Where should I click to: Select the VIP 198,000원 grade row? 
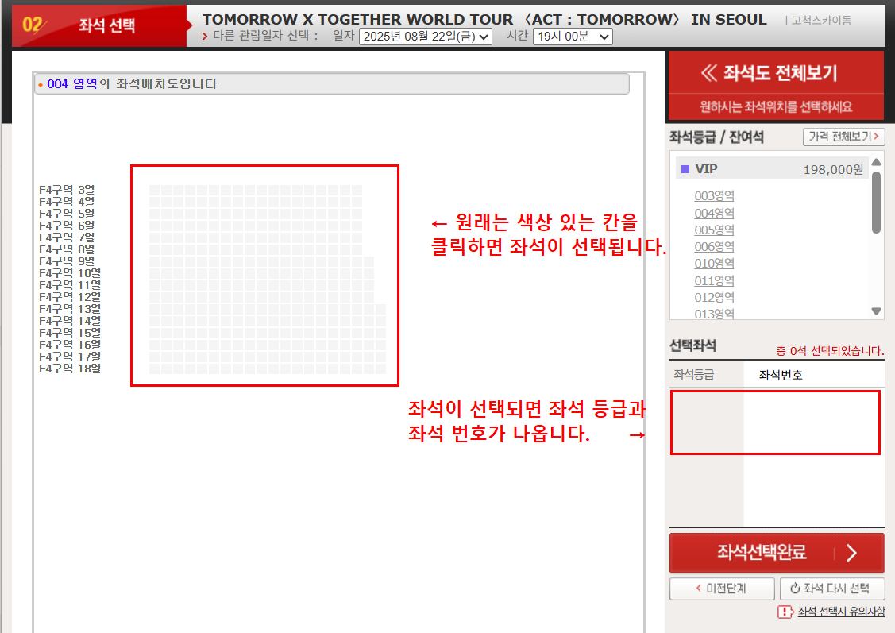tap(772, 169)
